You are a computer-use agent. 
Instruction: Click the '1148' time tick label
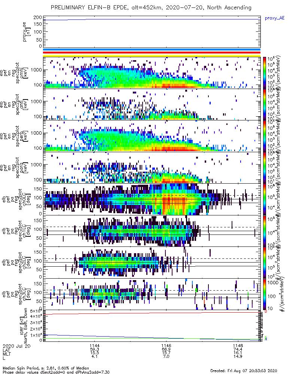click(238, 346)
